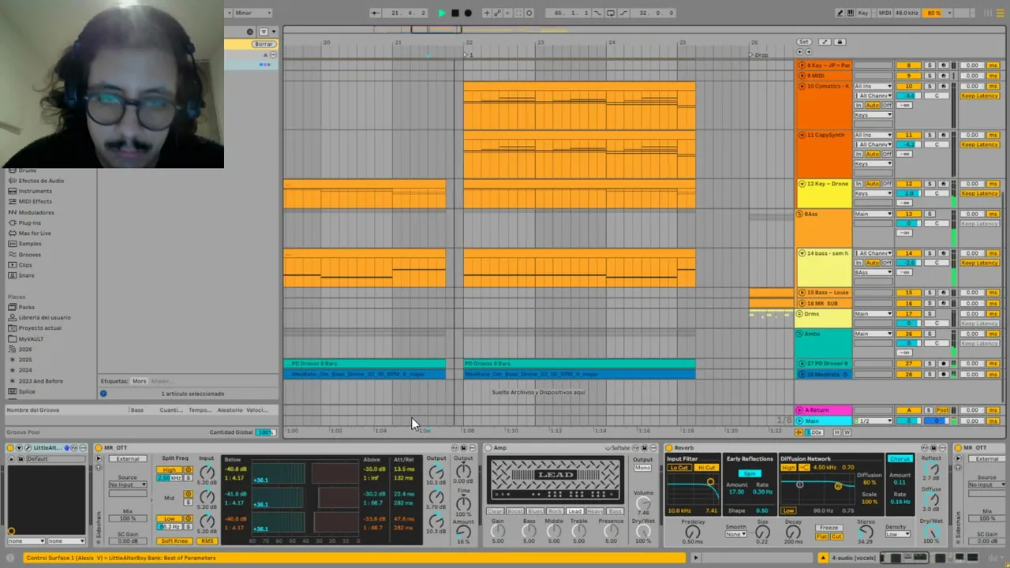This screenshot has width=1010, height=568.
Task: Select the Grooves browser category
Action: point(30,255)
